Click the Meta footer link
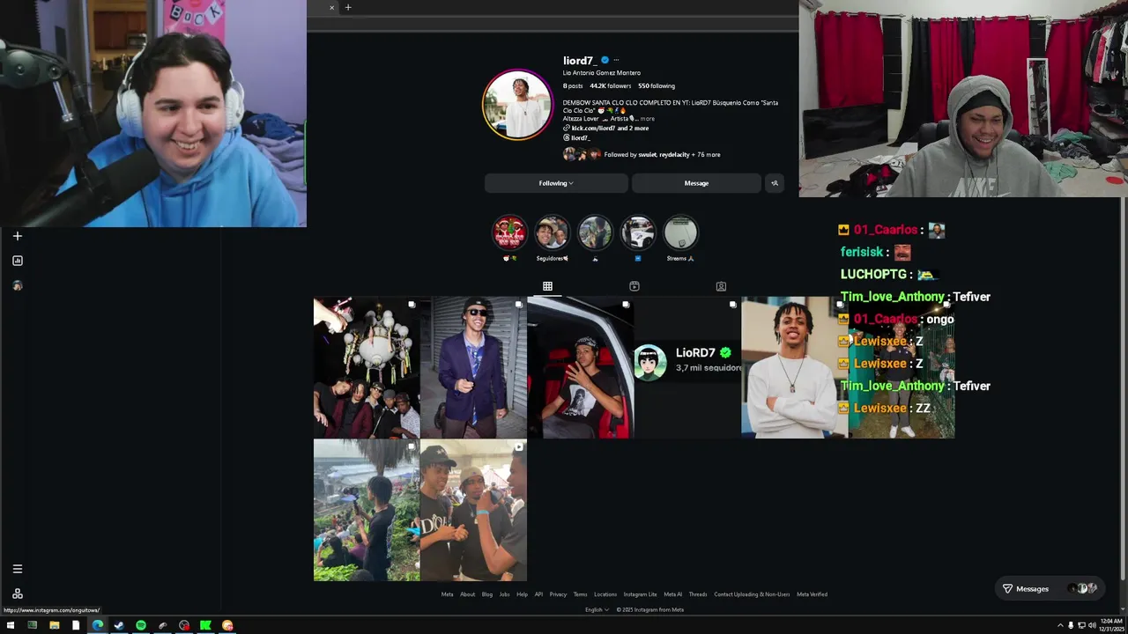The image size is (1128, 634). [447, 594]
